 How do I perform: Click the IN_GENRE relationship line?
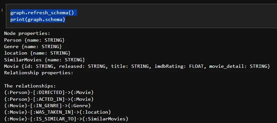[x=47, y=106]
